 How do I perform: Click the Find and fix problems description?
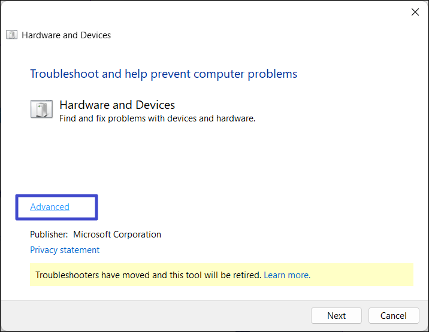pos(157,118)
